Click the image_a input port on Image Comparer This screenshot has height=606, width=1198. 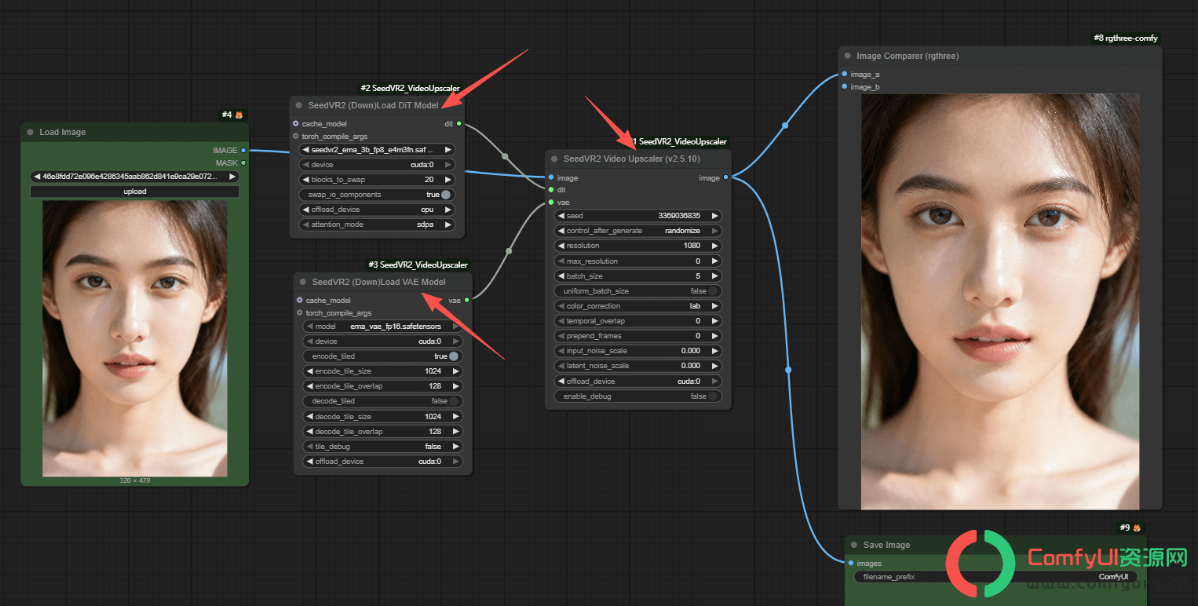pyautogui.click(x=845, y=74)
